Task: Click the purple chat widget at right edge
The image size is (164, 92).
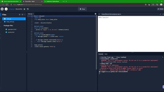Action: click(163, 87)
